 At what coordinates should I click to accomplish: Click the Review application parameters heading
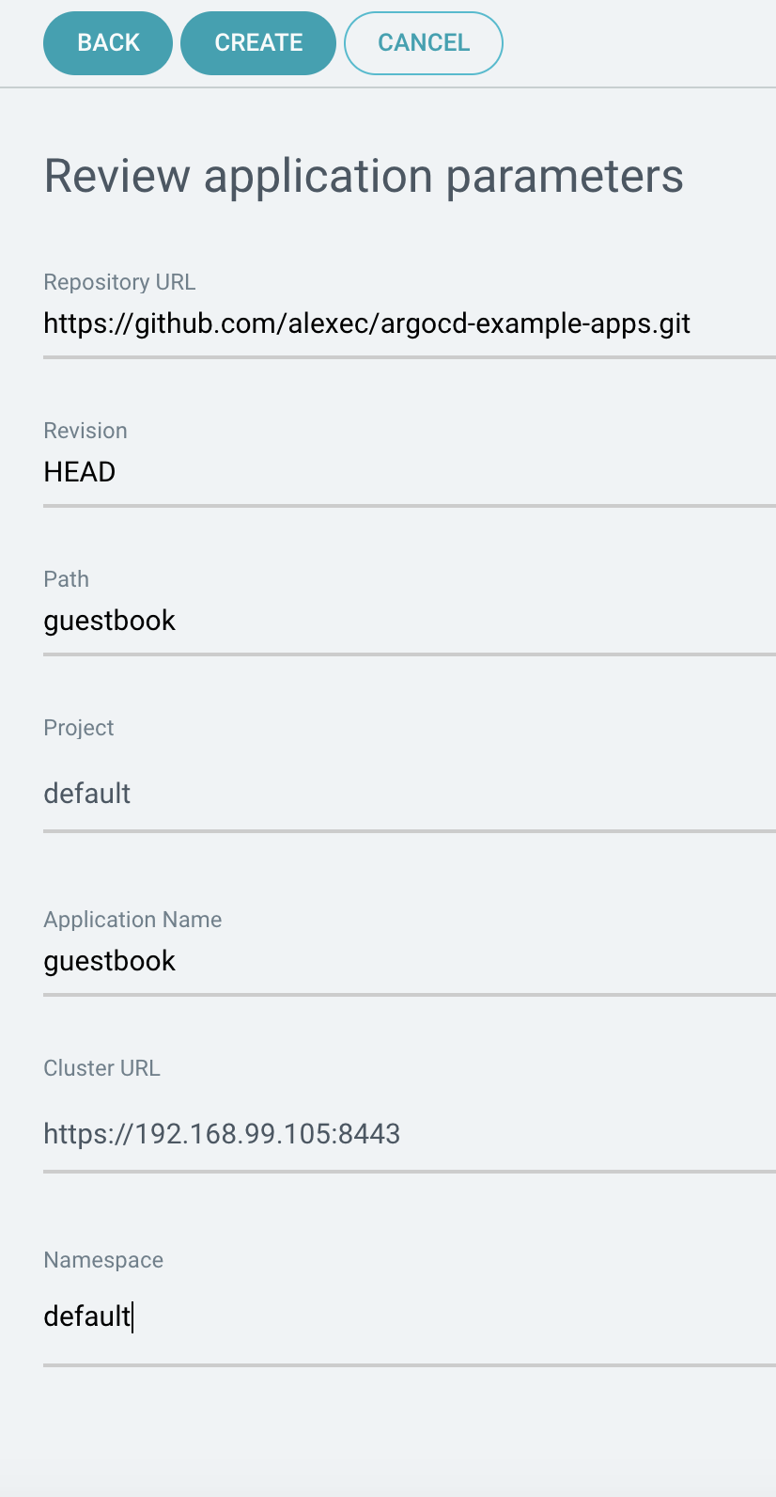364,176
